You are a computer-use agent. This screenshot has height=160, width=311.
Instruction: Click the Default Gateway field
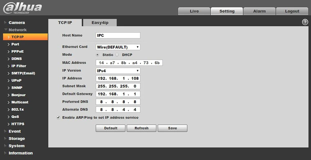click(x=118, y=94)
